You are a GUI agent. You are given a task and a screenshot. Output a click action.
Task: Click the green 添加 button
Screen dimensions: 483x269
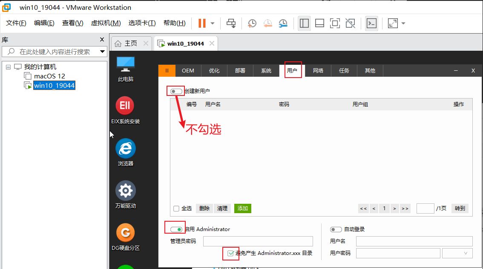(242, 208)
